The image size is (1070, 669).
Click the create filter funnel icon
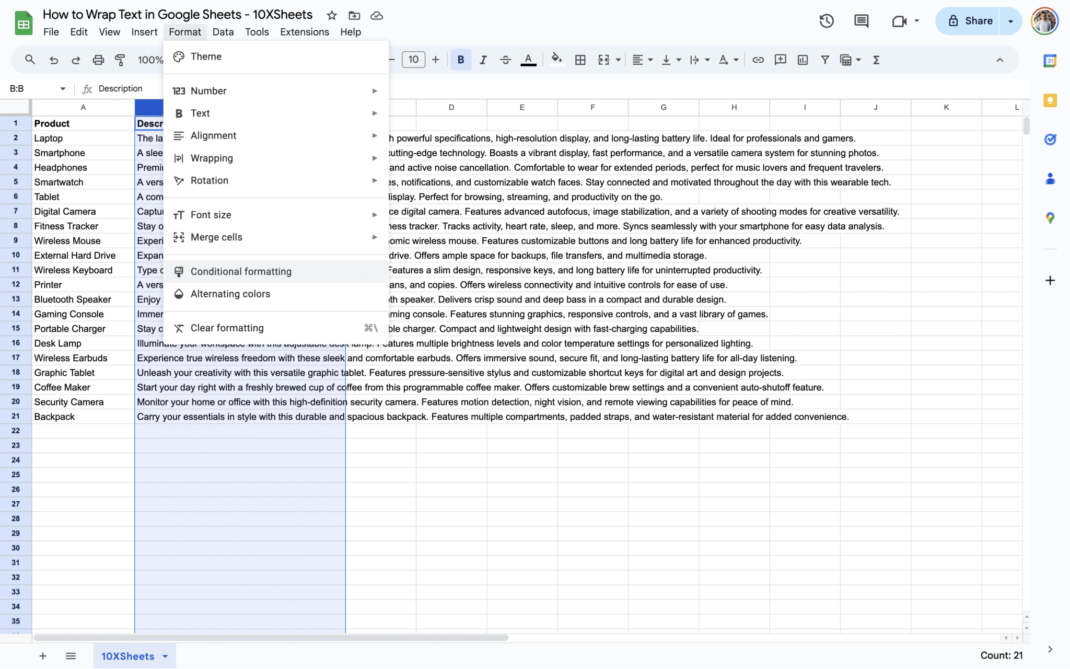[824, 60]
